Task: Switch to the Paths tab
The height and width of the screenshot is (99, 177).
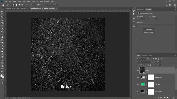Action: pos(150,55)
